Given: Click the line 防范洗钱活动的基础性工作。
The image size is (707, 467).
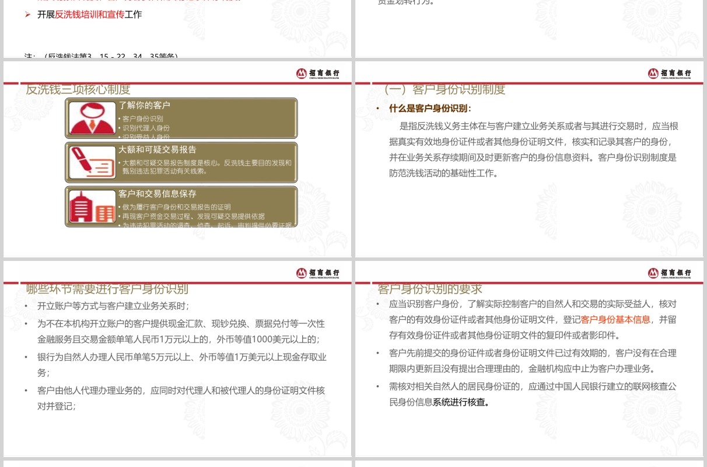Looking at the screenshot, I should point(443,173).
